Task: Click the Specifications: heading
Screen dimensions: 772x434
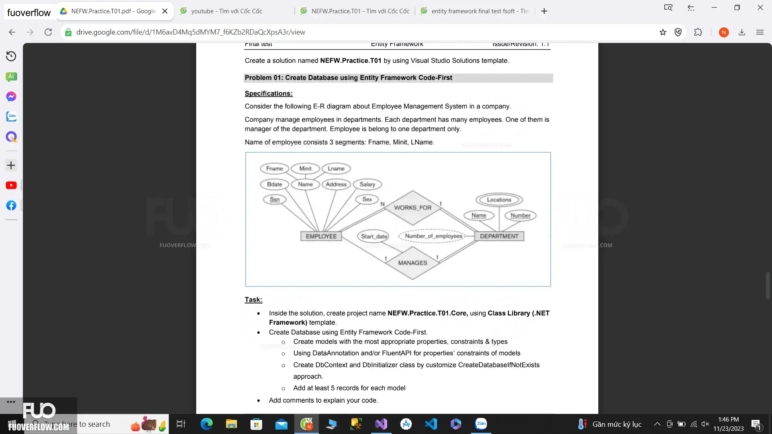Action: point(269,94)
